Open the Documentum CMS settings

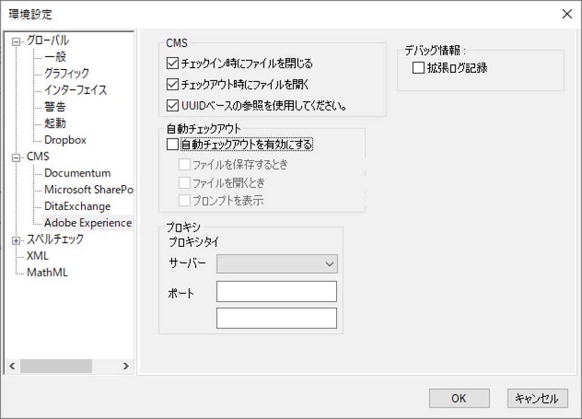(x=77, y=173)
